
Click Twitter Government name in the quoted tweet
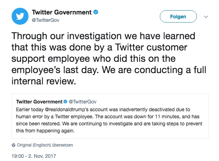(x=39, y=102)
